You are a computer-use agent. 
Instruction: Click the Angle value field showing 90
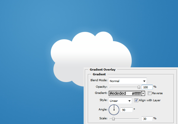point(127,110)
